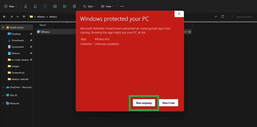257x127 pixels.
Task: Open the images folder in sidebar
Action: [15, 66]
